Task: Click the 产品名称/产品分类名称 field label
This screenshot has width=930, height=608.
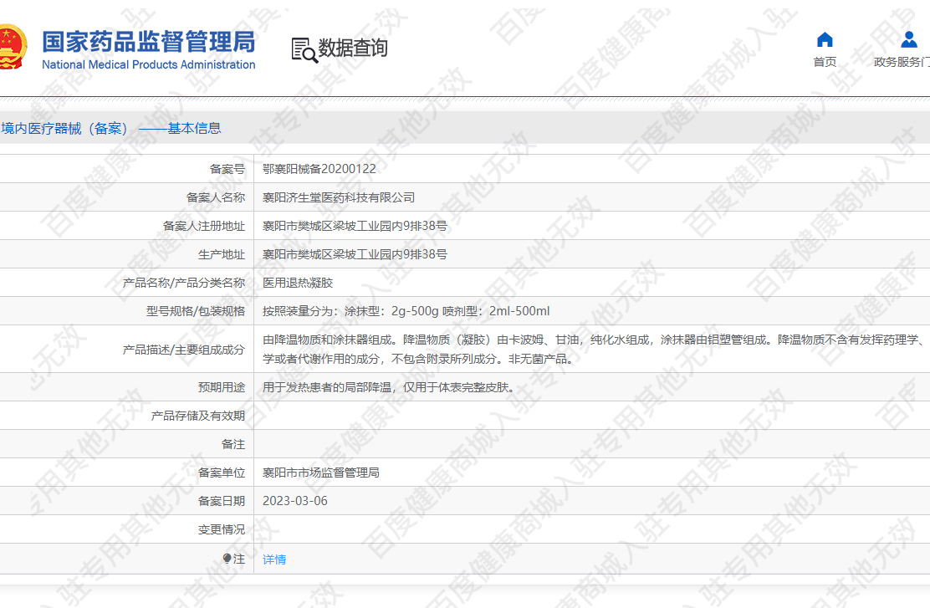Action: pyautogui.click(x=184, y=283)
